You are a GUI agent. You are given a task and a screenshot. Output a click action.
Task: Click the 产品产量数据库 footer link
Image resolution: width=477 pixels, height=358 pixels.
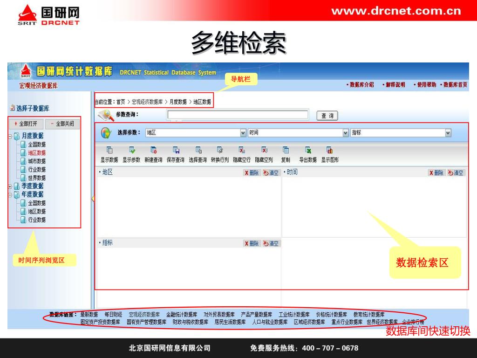pyautogui.click(x=257, y=314)
